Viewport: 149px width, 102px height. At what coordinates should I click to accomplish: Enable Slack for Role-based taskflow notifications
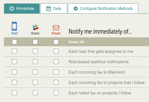click(35, 62)
